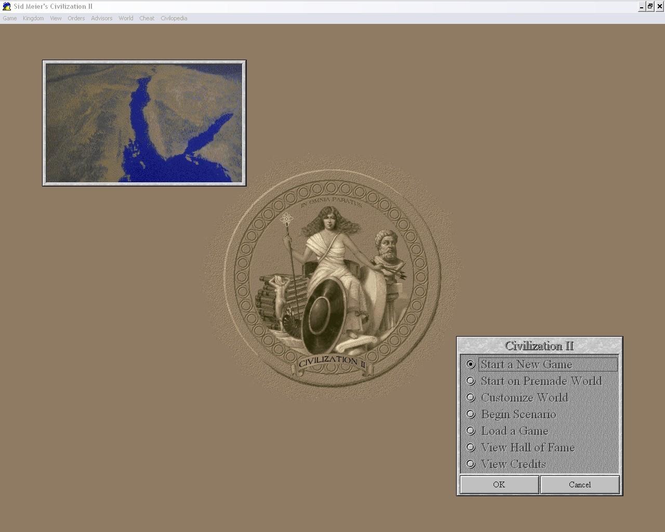665x532 pixels.
Task: Click the world map preview image
Action: pyautogui.click(x=144, y=123)
